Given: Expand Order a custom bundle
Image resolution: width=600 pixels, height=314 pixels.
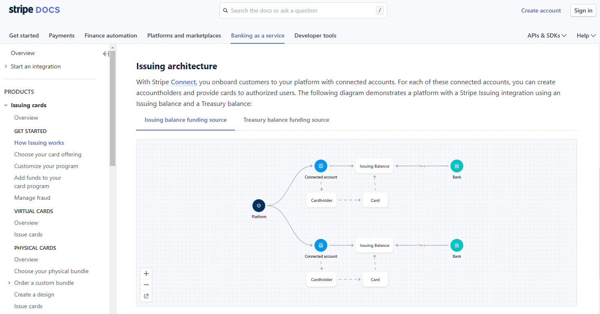Looking at the screenshot, I should 9,283.
